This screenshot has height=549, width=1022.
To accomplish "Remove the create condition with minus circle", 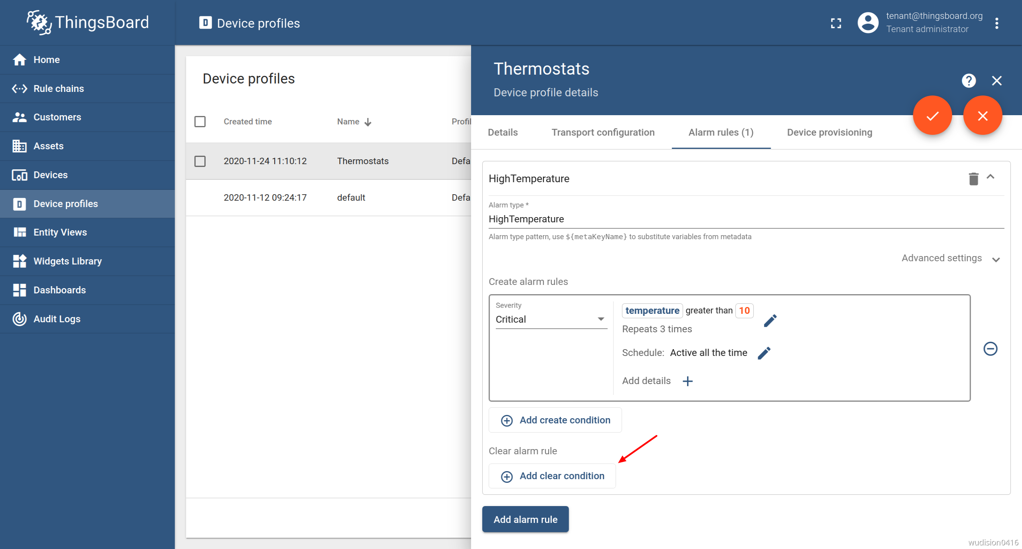I will [990, 348].
